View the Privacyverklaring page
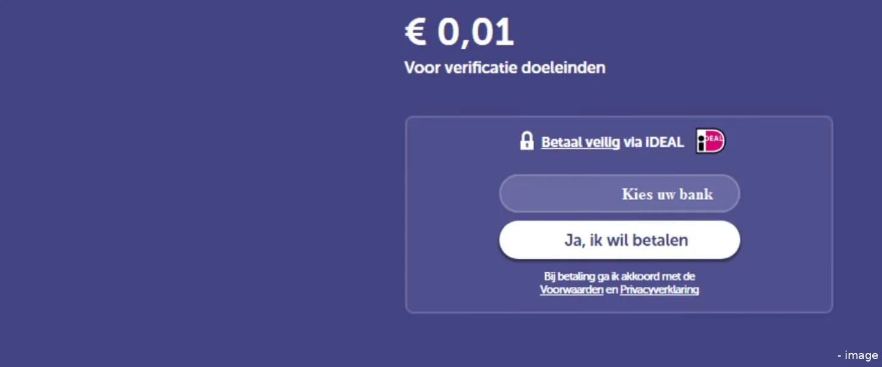The width and height of the screenshot is (882, 367). pyautogui.click(x=659, y=289)
